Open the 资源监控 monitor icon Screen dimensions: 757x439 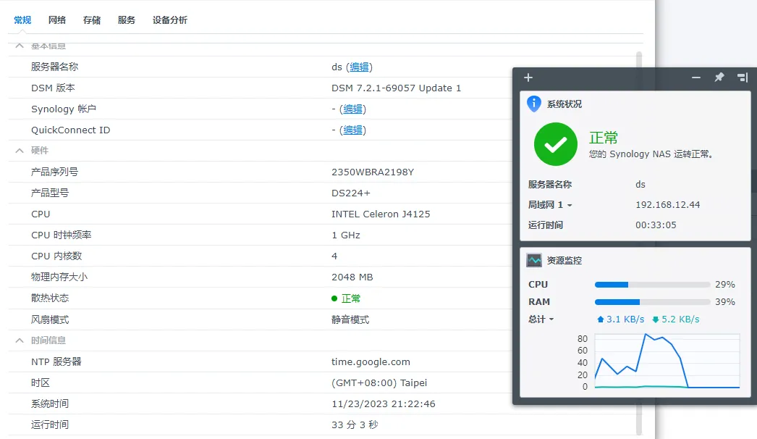pyautogui.click(x=534, y=260)
